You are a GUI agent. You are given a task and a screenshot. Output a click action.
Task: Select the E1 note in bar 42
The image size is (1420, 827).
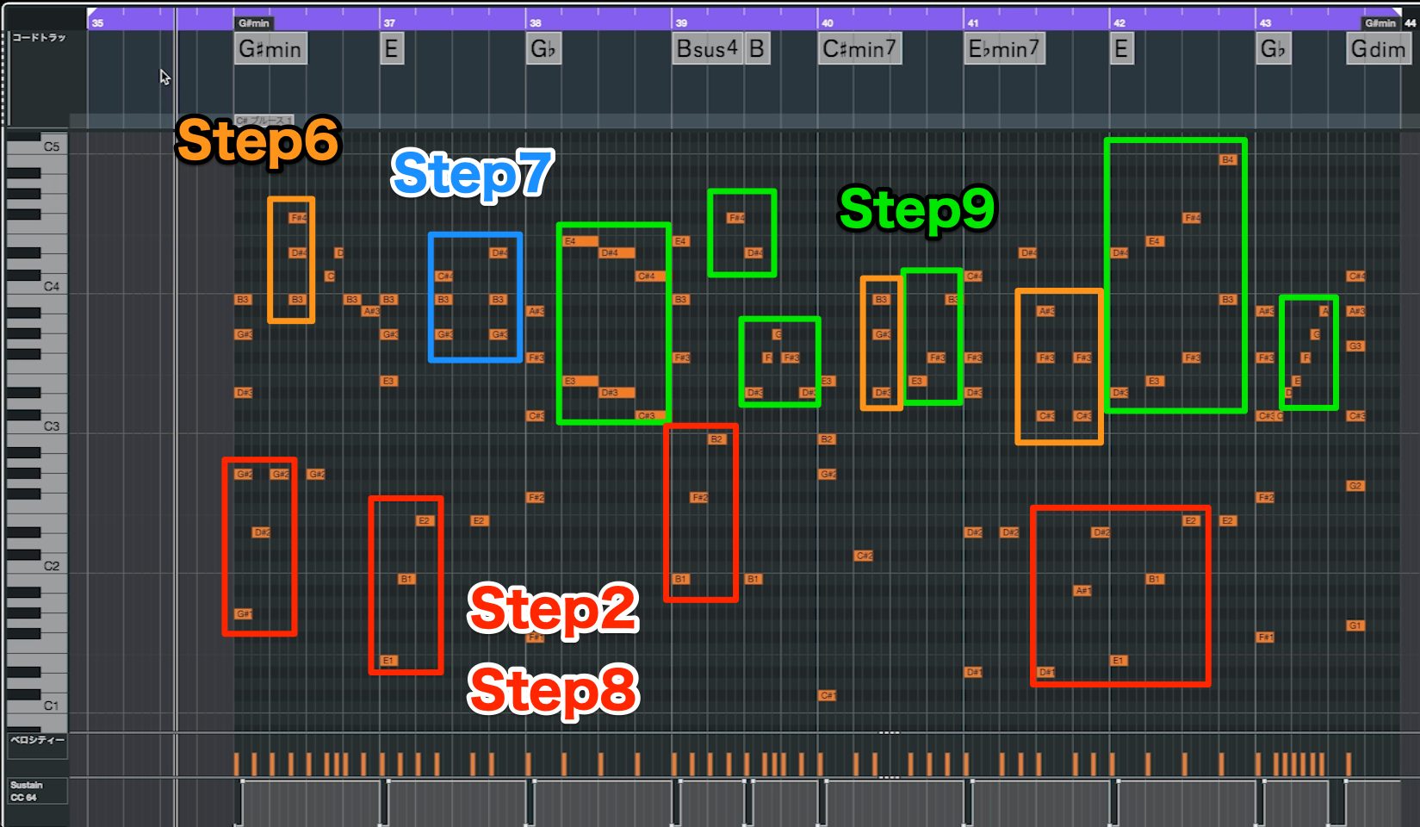[x=1119, y=661]
